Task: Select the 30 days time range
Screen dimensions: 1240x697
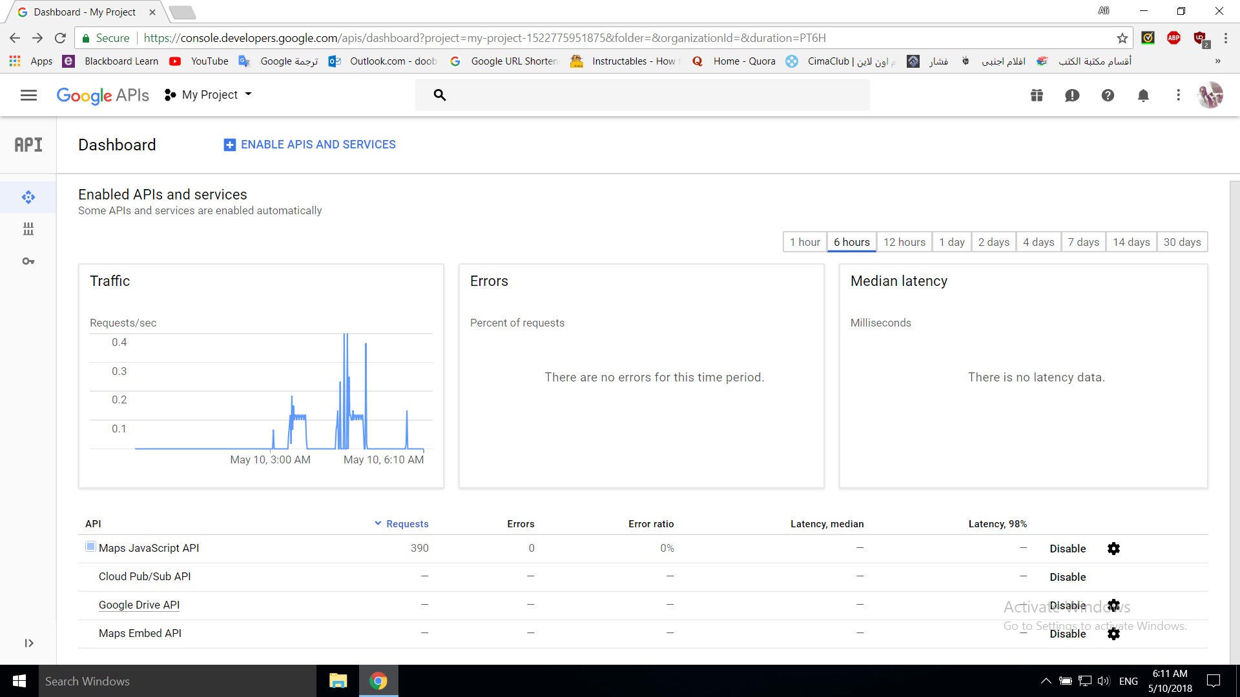Action: 1182,242
